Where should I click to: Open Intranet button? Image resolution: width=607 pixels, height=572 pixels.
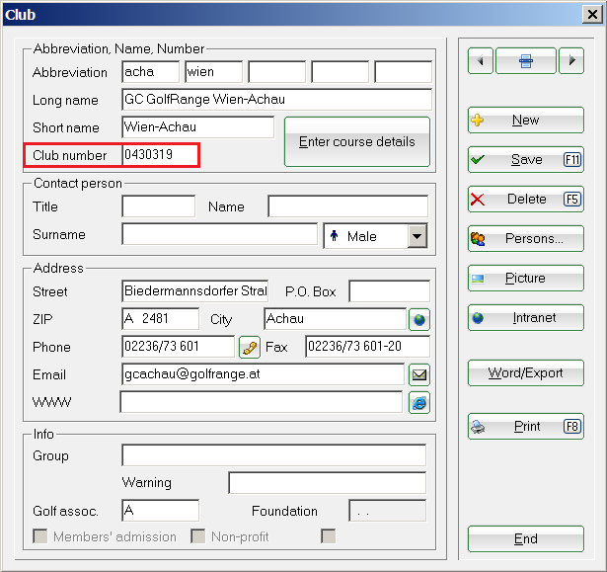click(526, 318)
